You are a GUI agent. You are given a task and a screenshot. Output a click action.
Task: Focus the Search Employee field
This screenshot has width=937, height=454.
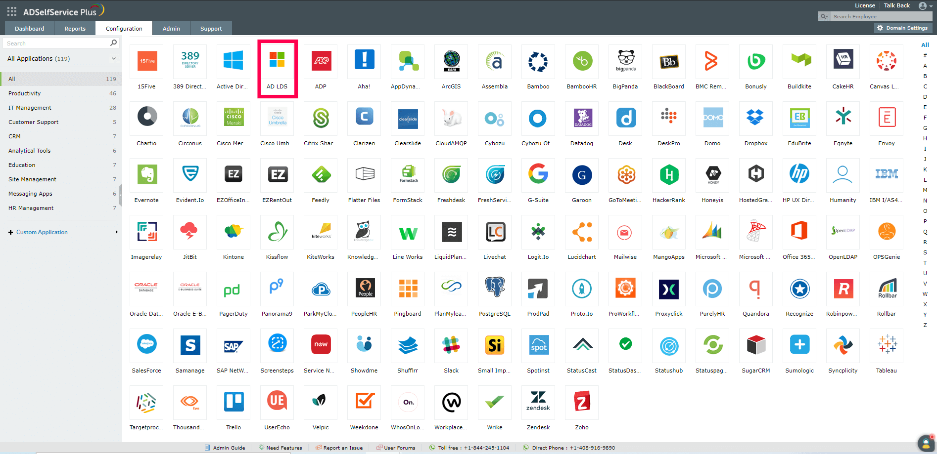tap(882, 17)
